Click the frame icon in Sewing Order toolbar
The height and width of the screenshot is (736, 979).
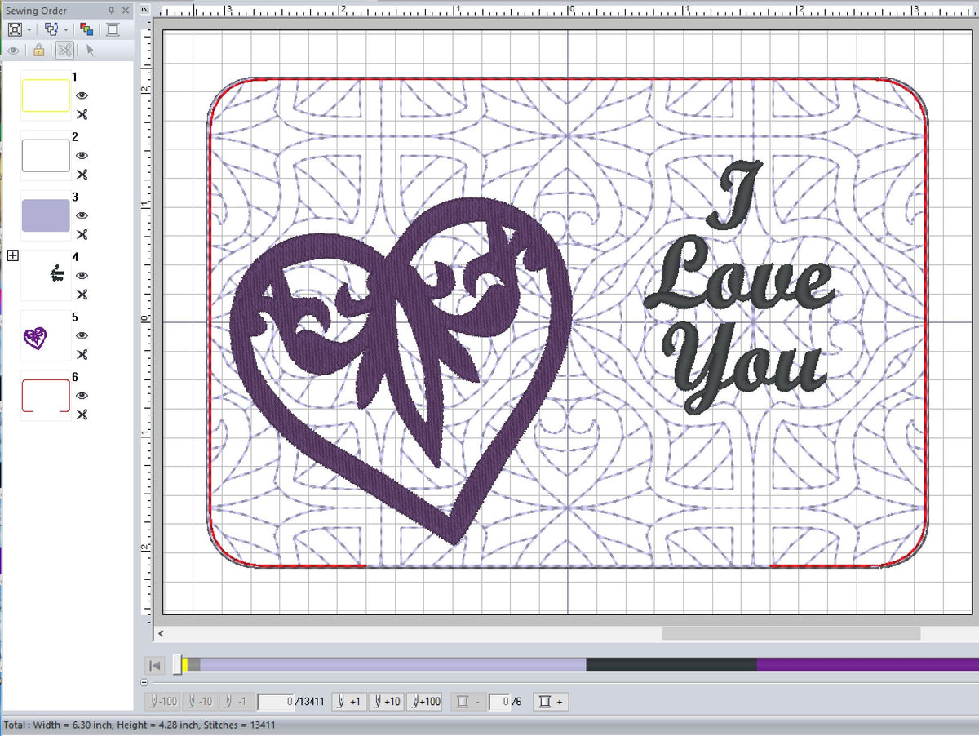tap(113, 29)
